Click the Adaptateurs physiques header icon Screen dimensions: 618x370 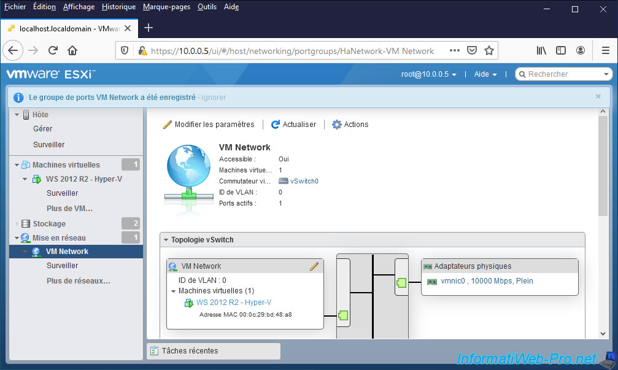tap(428, 267)
